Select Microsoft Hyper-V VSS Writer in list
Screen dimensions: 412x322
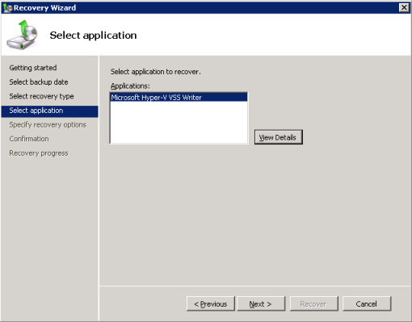click(179, 97)
